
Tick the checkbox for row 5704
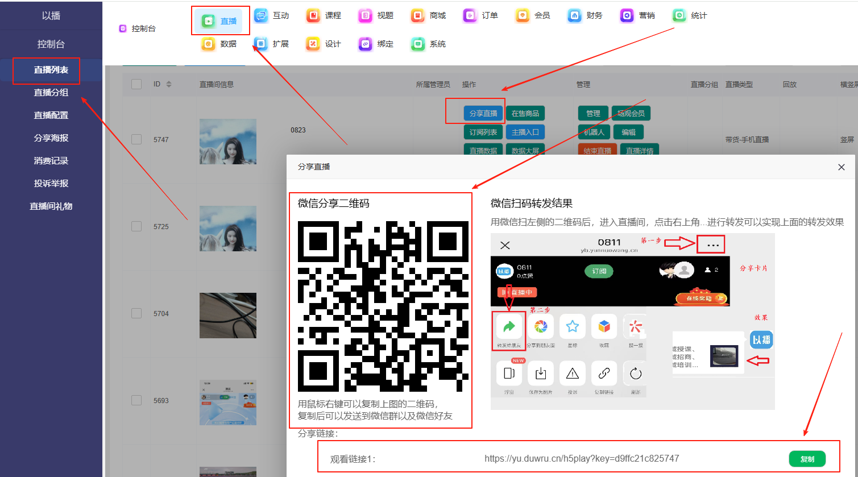point(136,313)
